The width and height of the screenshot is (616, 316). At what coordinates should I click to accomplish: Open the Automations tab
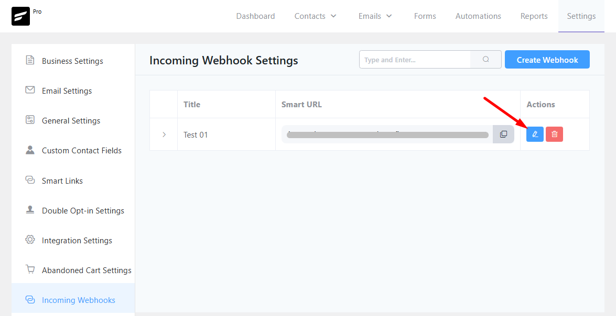tap(478, 16)
